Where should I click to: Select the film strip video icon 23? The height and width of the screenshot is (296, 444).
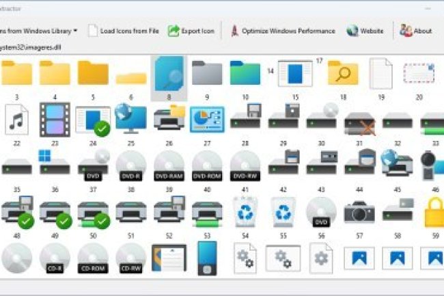click(x=55, y=120)
